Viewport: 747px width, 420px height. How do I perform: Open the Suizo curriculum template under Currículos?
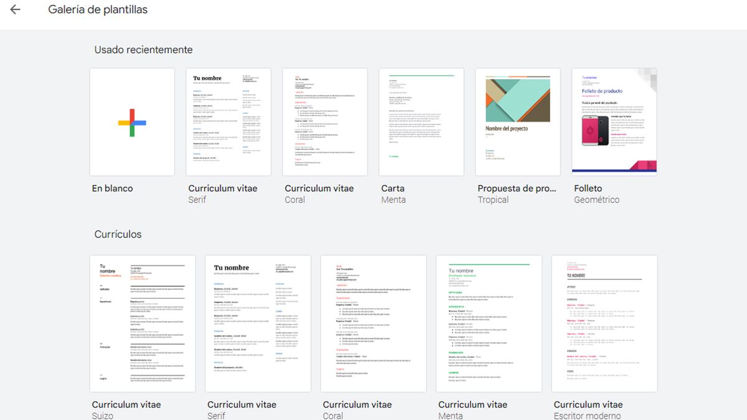tap(142, 322)
